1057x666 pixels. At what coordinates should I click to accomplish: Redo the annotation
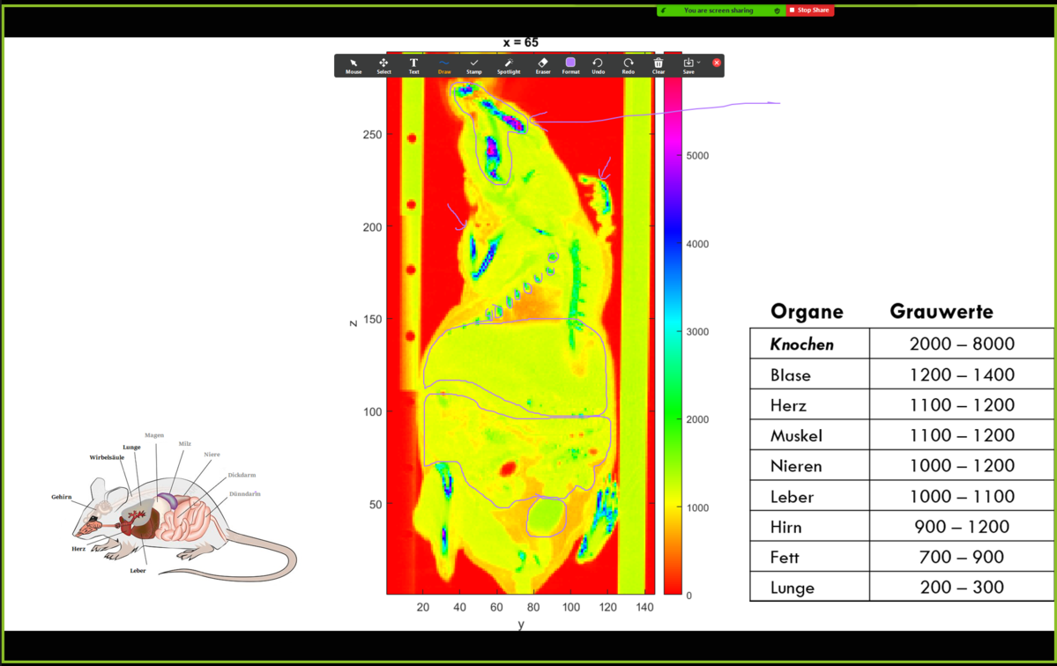tap(629, 65)
